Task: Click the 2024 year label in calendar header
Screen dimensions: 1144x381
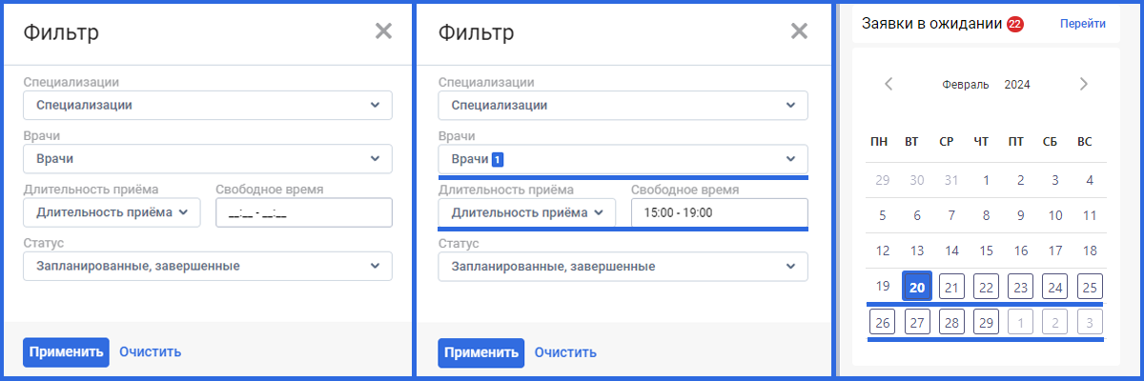Action: coord(1016,84)
